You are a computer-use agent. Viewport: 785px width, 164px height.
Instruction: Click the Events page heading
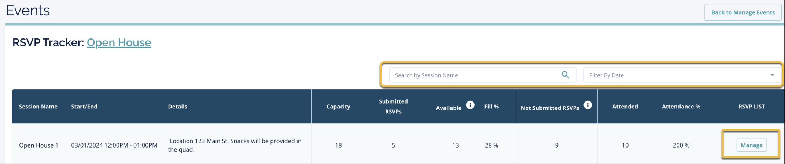pyautogui.click(x=28, y=10)
